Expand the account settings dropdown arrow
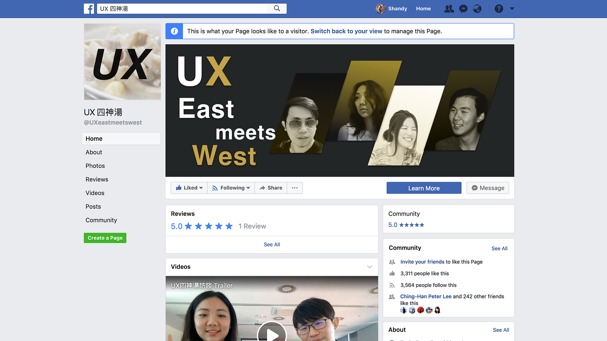The width and height of the screenshot is (607, 341). click(512, 9)
